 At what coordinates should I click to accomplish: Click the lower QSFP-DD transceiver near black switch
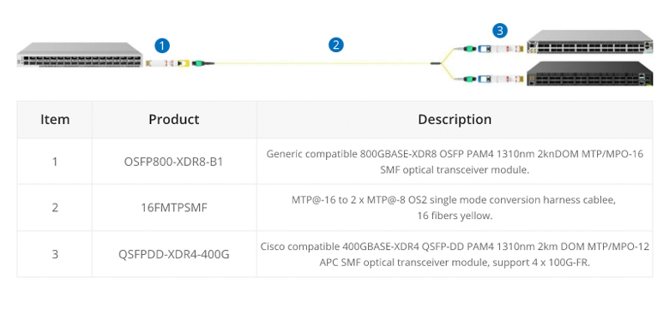point(501,79)
